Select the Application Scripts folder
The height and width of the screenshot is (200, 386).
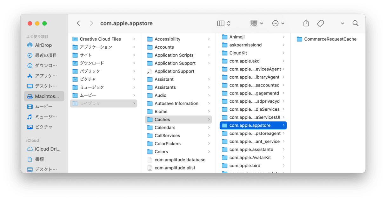coord(178,55)
